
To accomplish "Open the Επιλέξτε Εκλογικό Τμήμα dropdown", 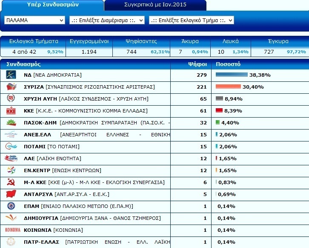I will click(192, 20).
